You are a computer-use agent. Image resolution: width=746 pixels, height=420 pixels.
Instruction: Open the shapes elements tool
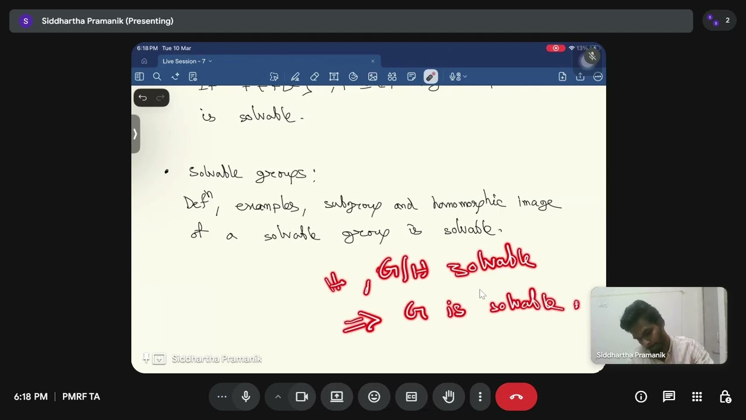point(392,76)
